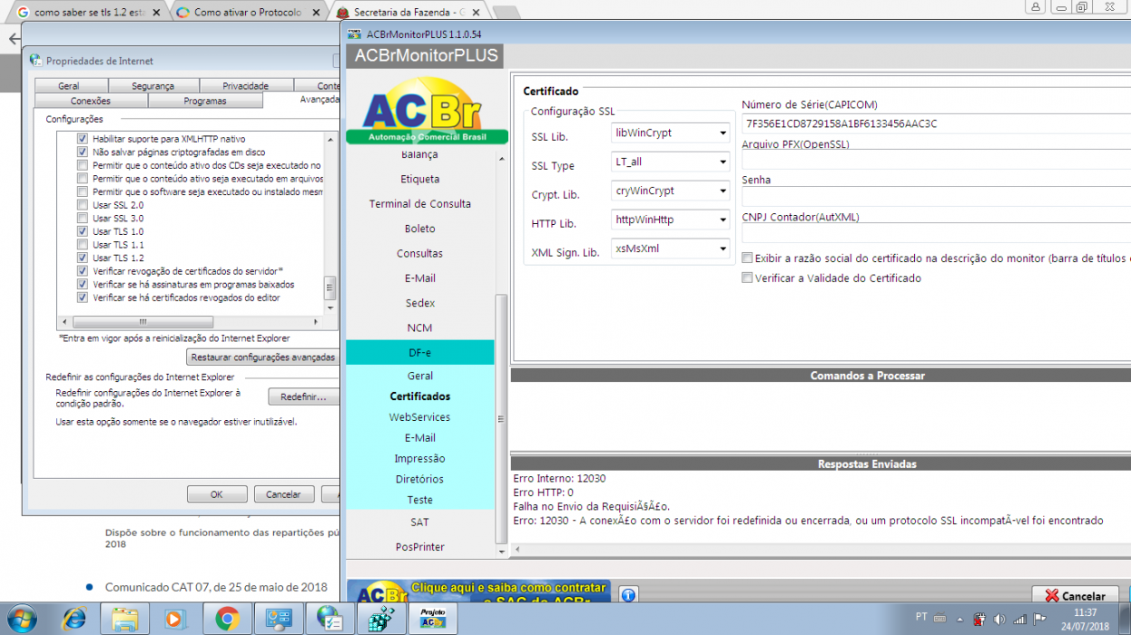The width and height of the screenshot is (1131, 635).
Task: Select Certificados in the DF-e submenu
Action: [x=420, y=396]
